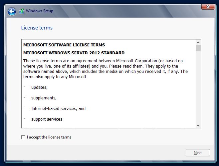Click the license text scrollbar thumb
The height and width of the screenshot is (166, 219).
click(x=198, y=48)
